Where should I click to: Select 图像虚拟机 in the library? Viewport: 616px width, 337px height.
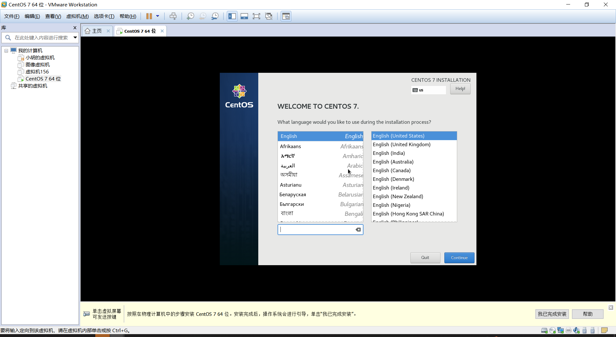pyautogui.click(x=38, y=65)
